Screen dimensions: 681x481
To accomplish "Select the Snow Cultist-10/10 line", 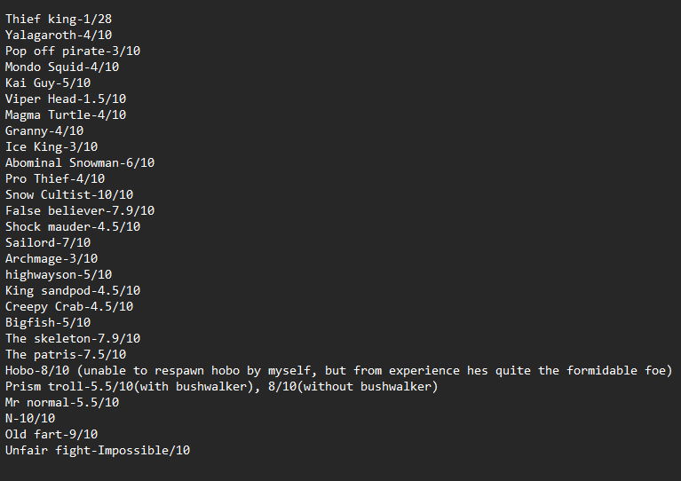I will pyautogui.click(x=69, y=195).
